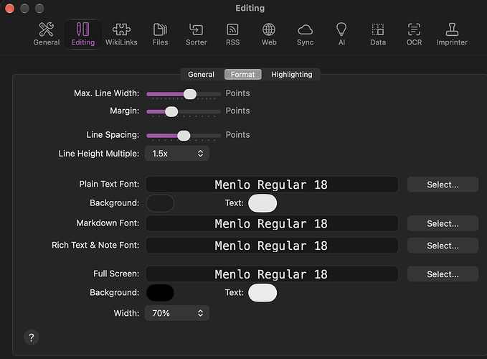The image size is (487, 359).
Task: Open the Sync preferences pane
Action: pyautogui.click(x=305, y=34)
